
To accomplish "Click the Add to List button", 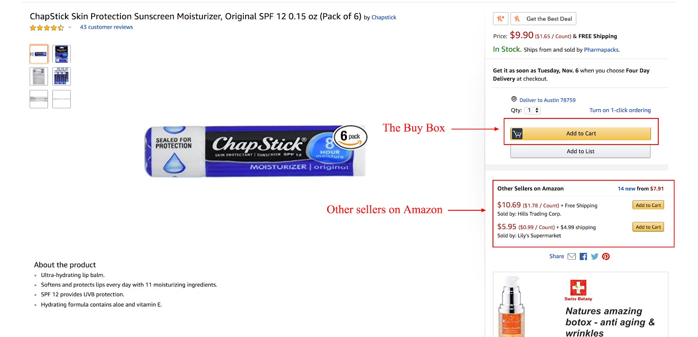I will click(x=580, y=152).
